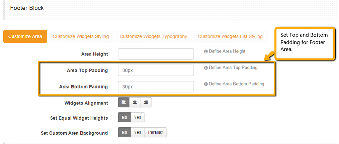
Task: Select center widgets alignment icon
Action: (135, 103)
